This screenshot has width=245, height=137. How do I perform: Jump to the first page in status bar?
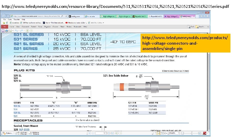pyautogui.click(x=90, y=133)
